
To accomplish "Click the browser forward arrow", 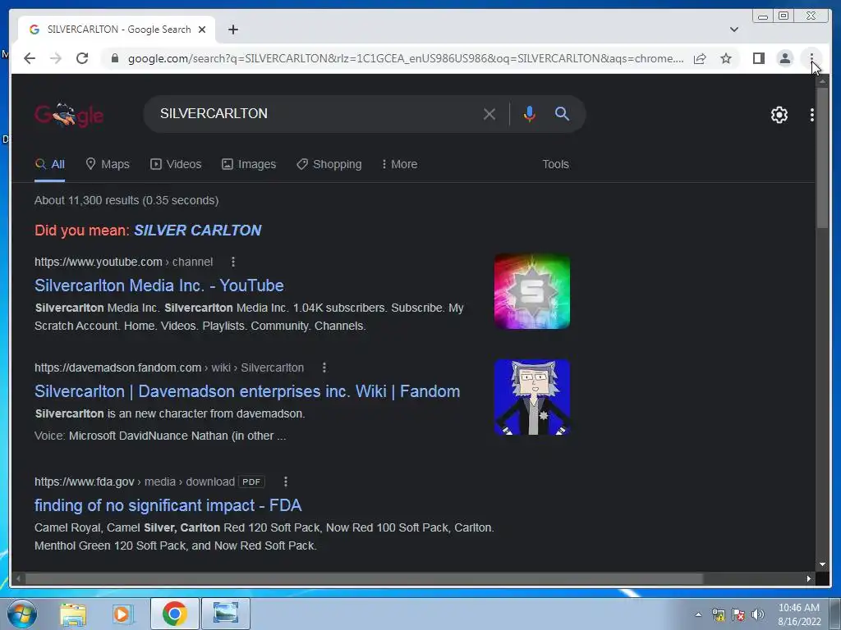I will pos(56,58).
